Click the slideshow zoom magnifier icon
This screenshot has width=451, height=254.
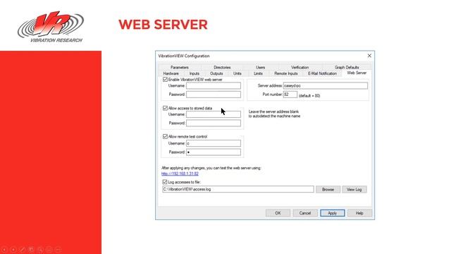pos(40,249)
